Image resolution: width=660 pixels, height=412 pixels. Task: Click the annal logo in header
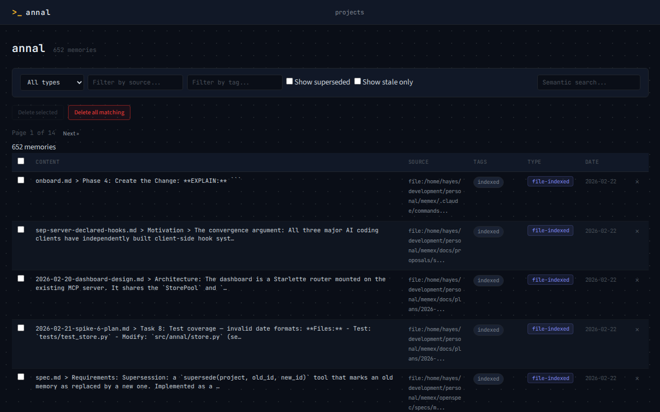(31, 12)
